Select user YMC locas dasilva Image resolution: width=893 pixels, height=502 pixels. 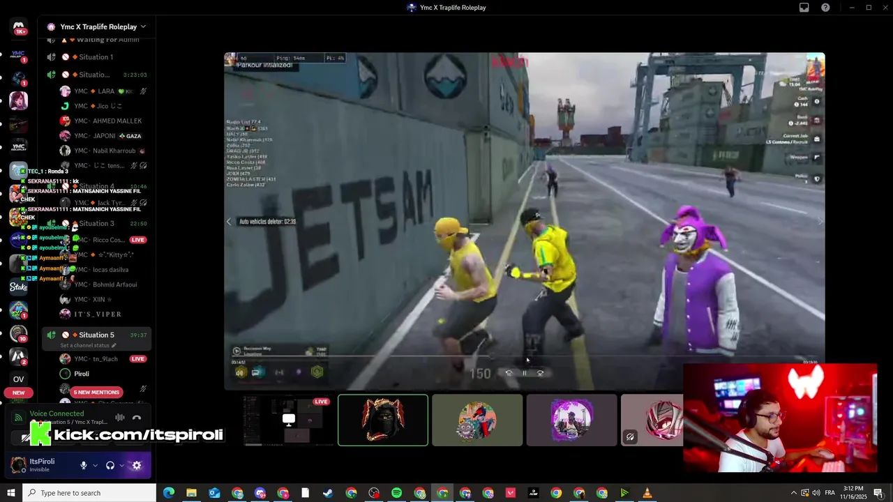(103, 270)
